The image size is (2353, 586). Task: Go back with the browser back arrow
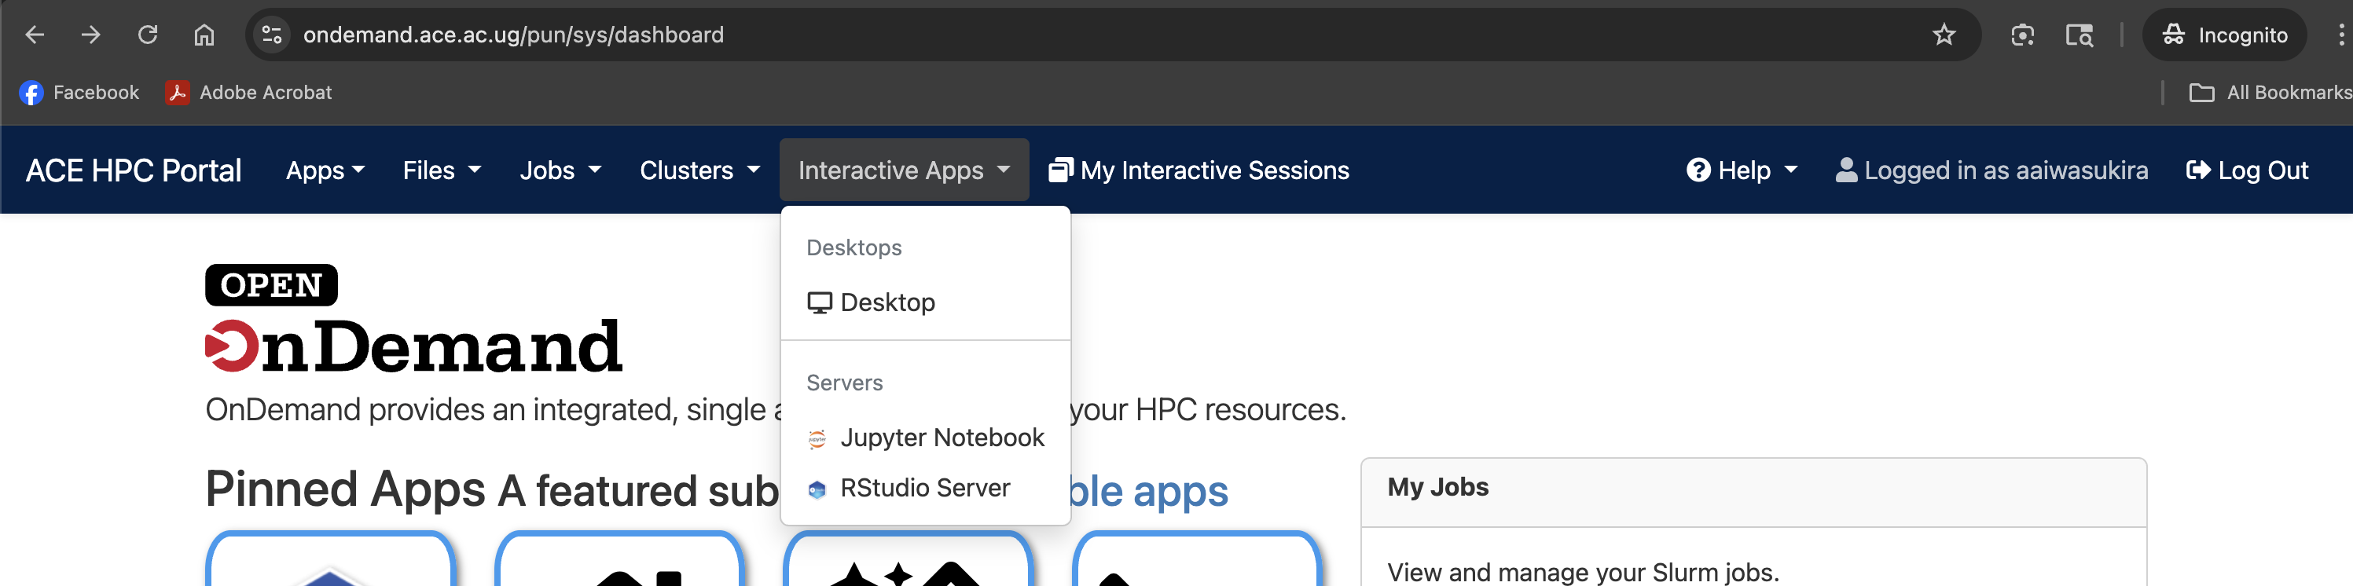(35, 35)
